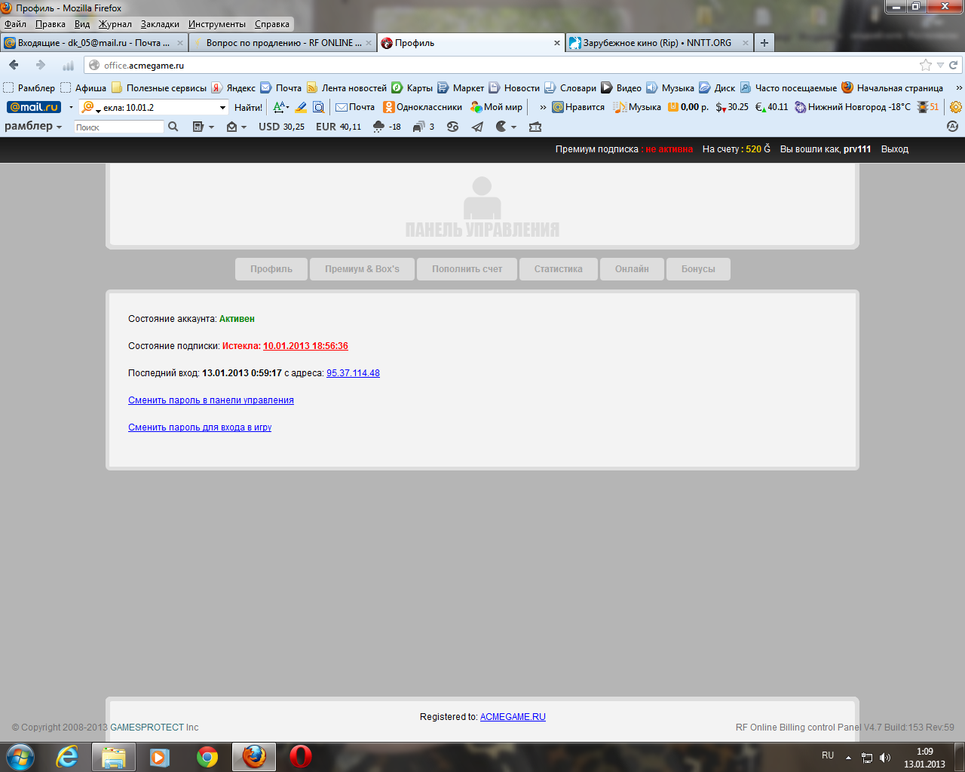
Task: Click link to change control panel password
Action: point(211,400)
